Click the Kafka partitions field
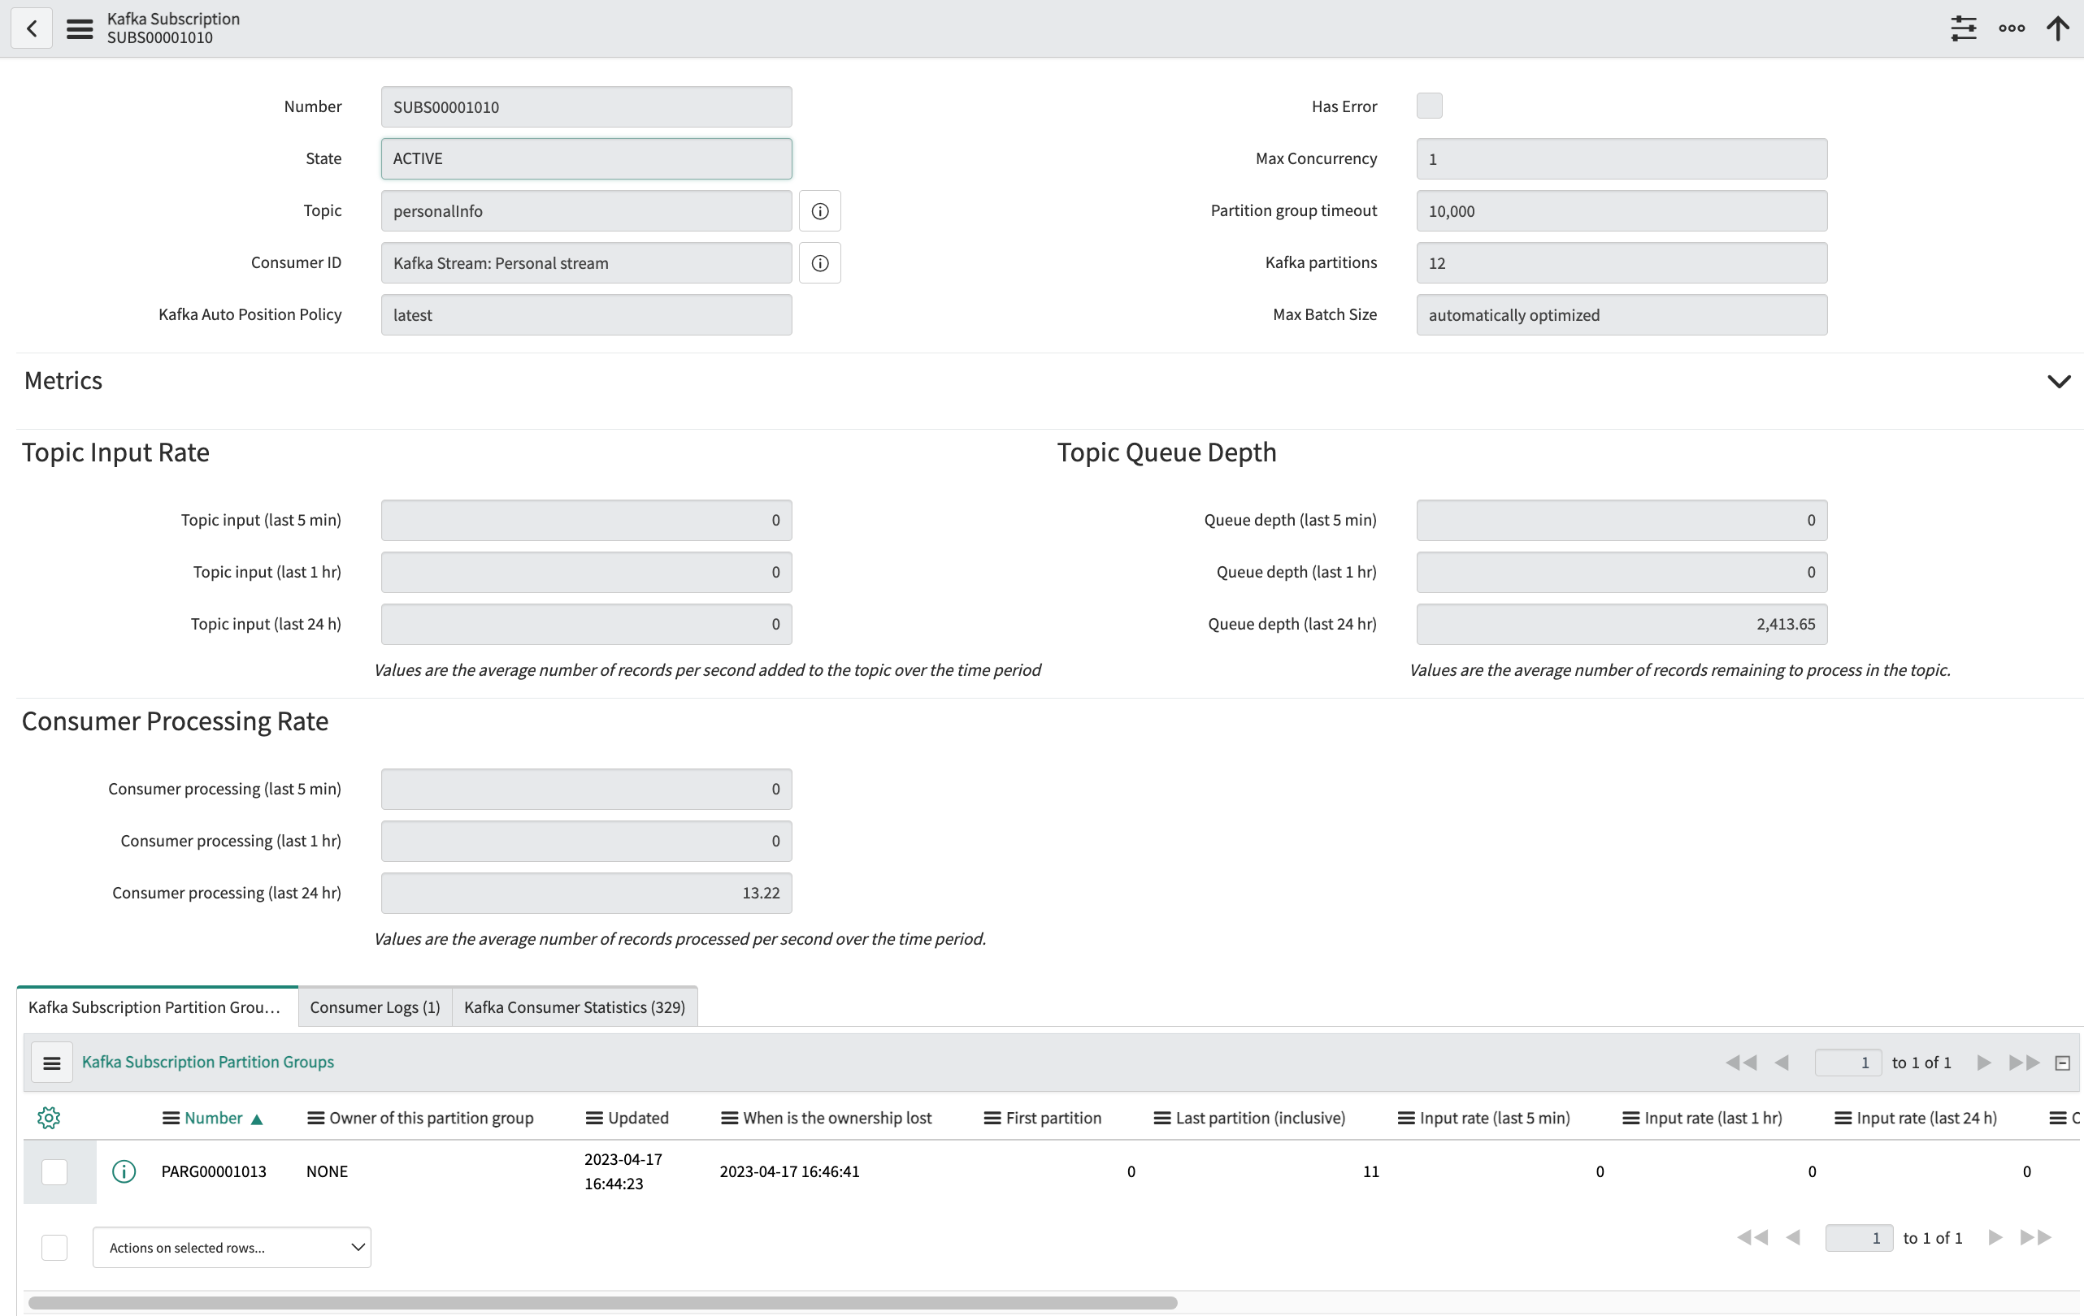The height and width of the screenshot is (1316, 2084). click(1622, 263)
